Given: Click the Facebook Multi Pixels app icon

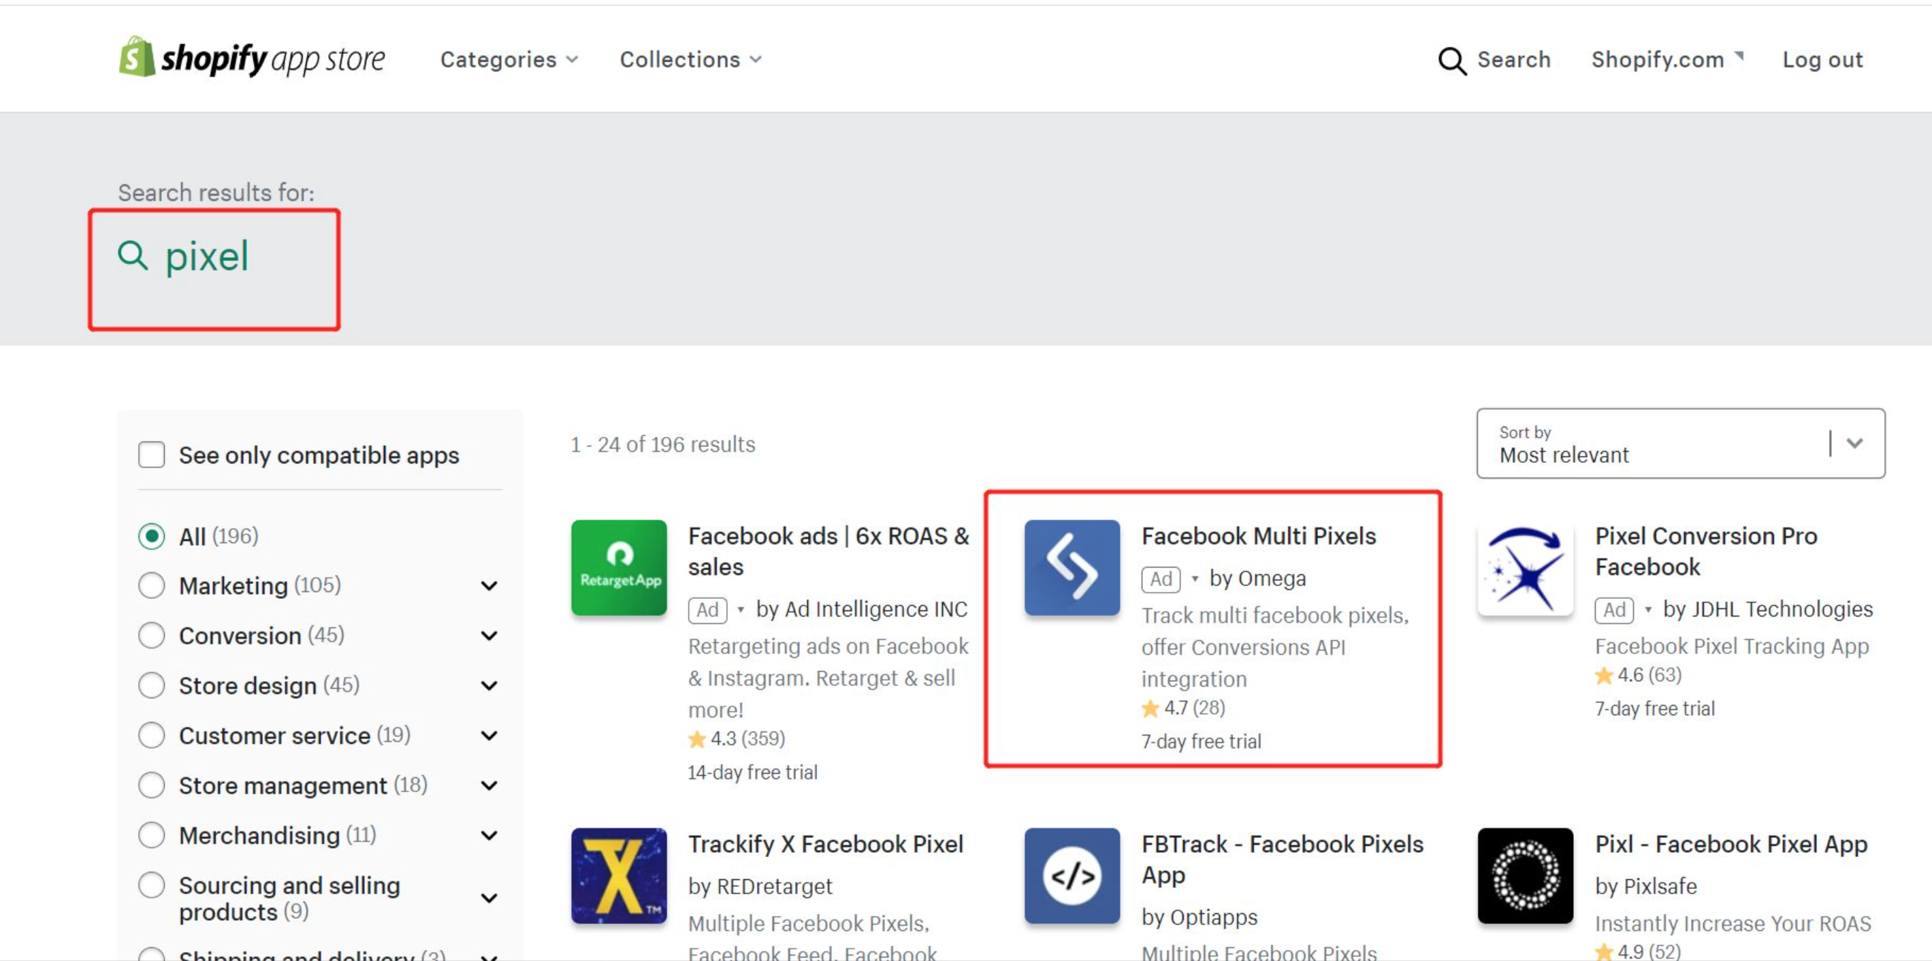Looking at the screenshot, I should pyautogui.click(x=1071, y=568).
